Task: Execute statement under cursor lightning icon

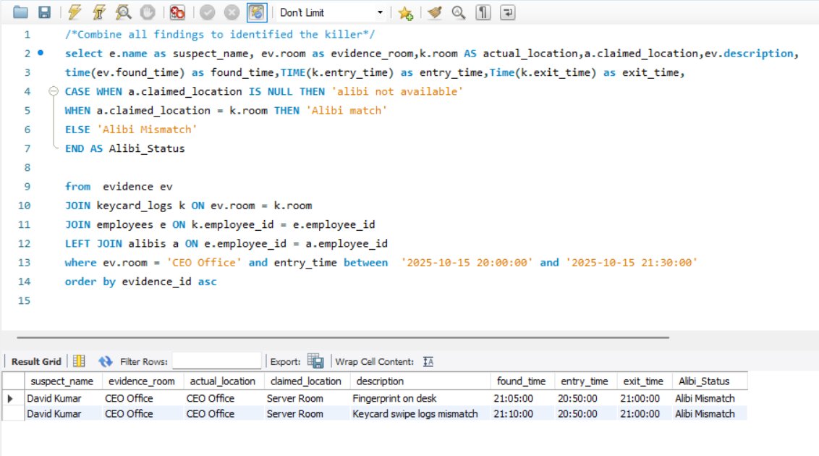Action: 98,12
